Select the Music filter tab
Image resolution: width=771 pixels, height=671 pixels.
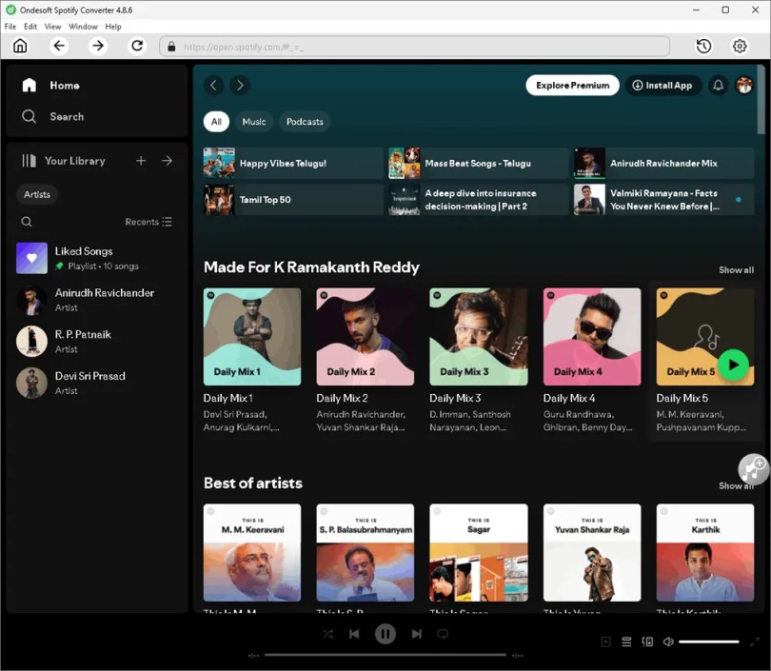click(254, 122)
